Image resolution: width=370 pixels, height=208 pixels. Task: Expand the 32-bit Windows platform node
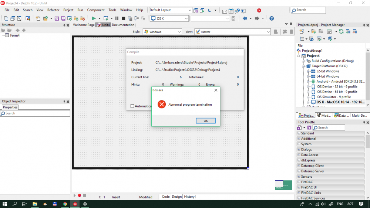(x=308, y=71)
